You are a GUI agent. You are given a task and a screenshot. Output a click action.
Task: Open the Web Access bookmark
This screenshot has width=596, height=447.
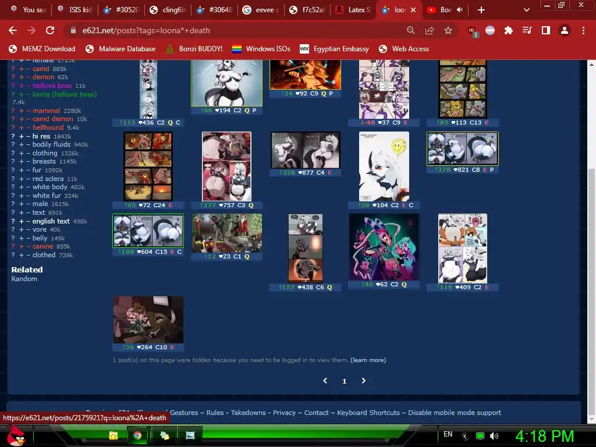[x=404, y=49]
